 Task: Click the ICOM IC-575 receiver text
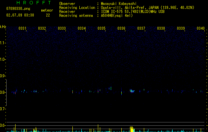133,12
